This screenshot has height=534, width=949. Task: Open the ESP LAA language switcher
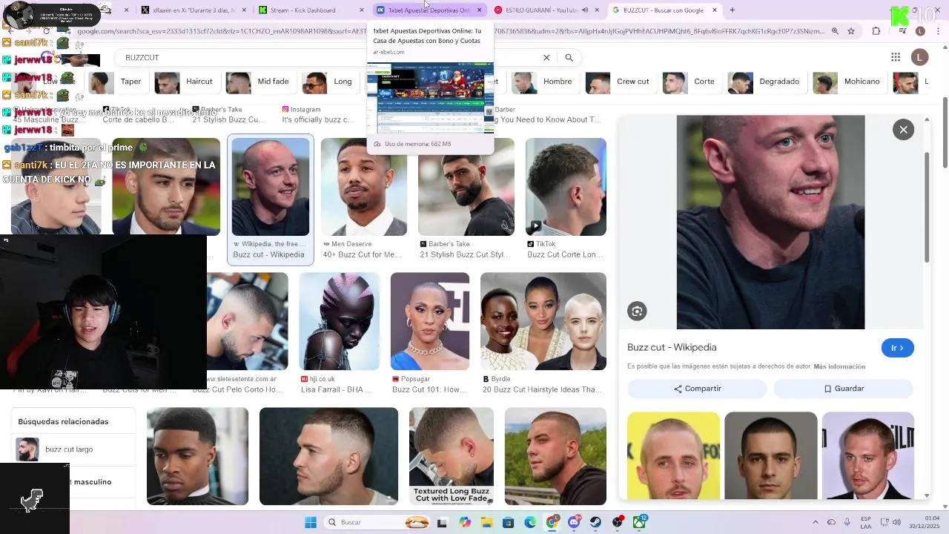point(866,522)
